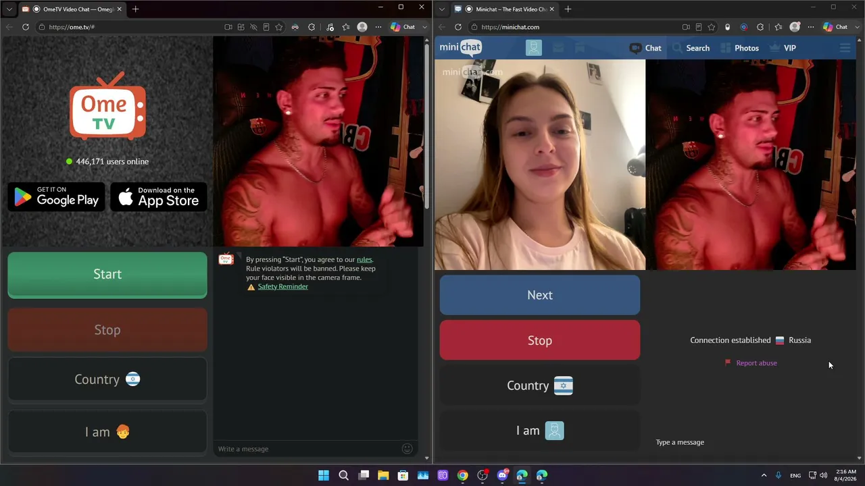Image resolution: width=865 pixels, height=486 pixels.
Task: Click the blue Next button
Action: pos(540,295)
